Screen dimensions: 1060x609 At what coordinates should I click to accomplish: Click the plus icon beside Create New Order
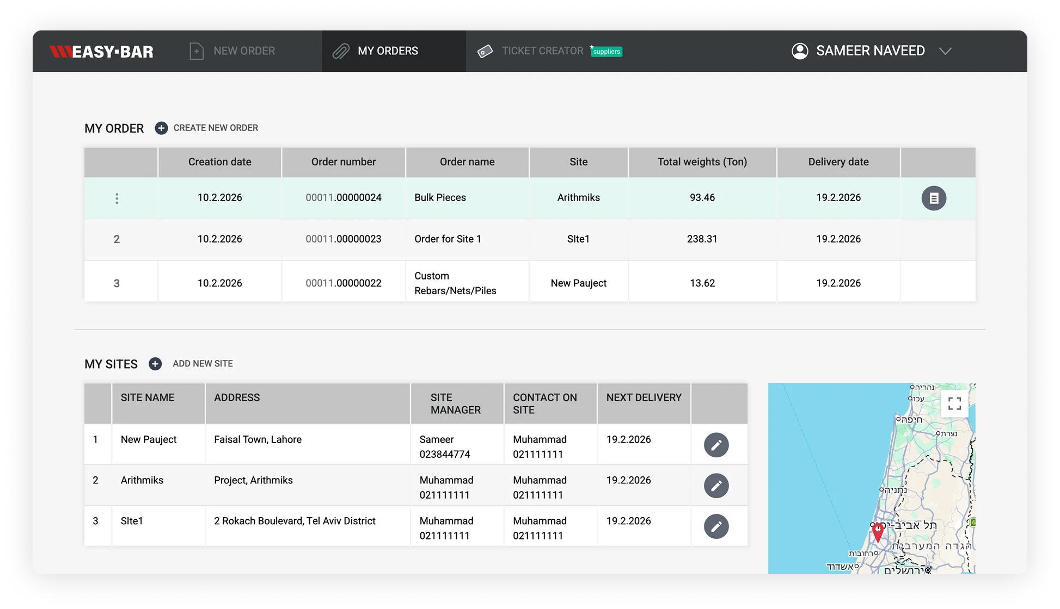161,128
